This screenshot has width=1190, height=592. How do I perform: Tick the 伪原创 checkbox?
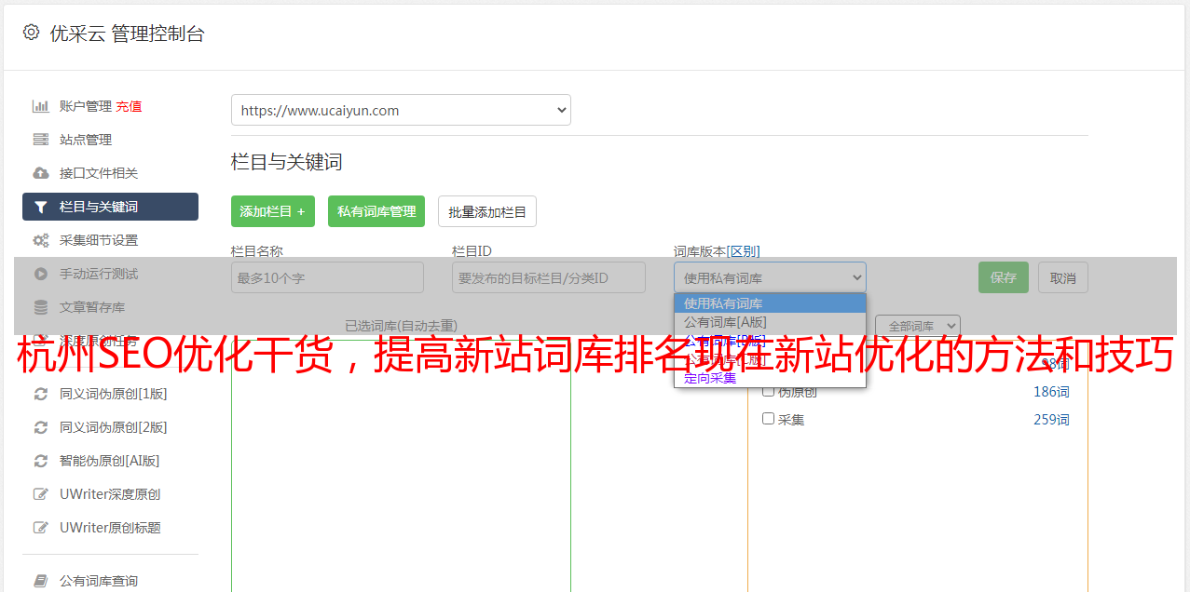769,391
